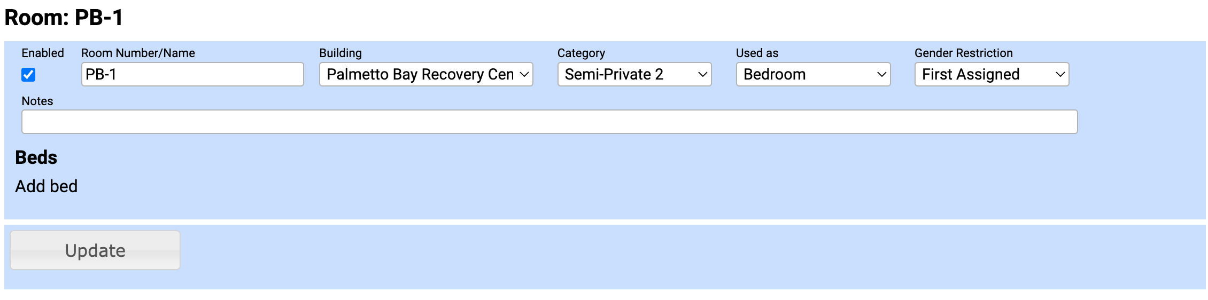Toggle the Enabled checkbox
This screenshot has height=300, width=1208.
click(28, 75)
